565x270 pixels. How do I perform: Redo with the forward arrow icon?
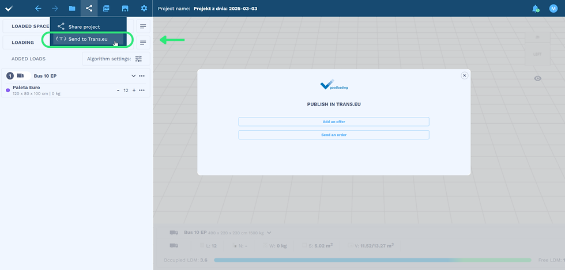coord(55,8)
